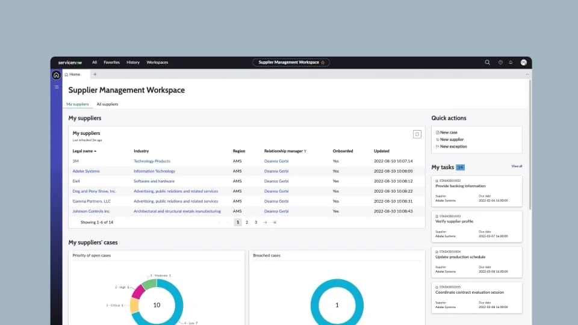The height and width of the screenshot is (325, 578).
Task: Open the Supplier Management Workspace title pill
Action: (x=291, y=63)
